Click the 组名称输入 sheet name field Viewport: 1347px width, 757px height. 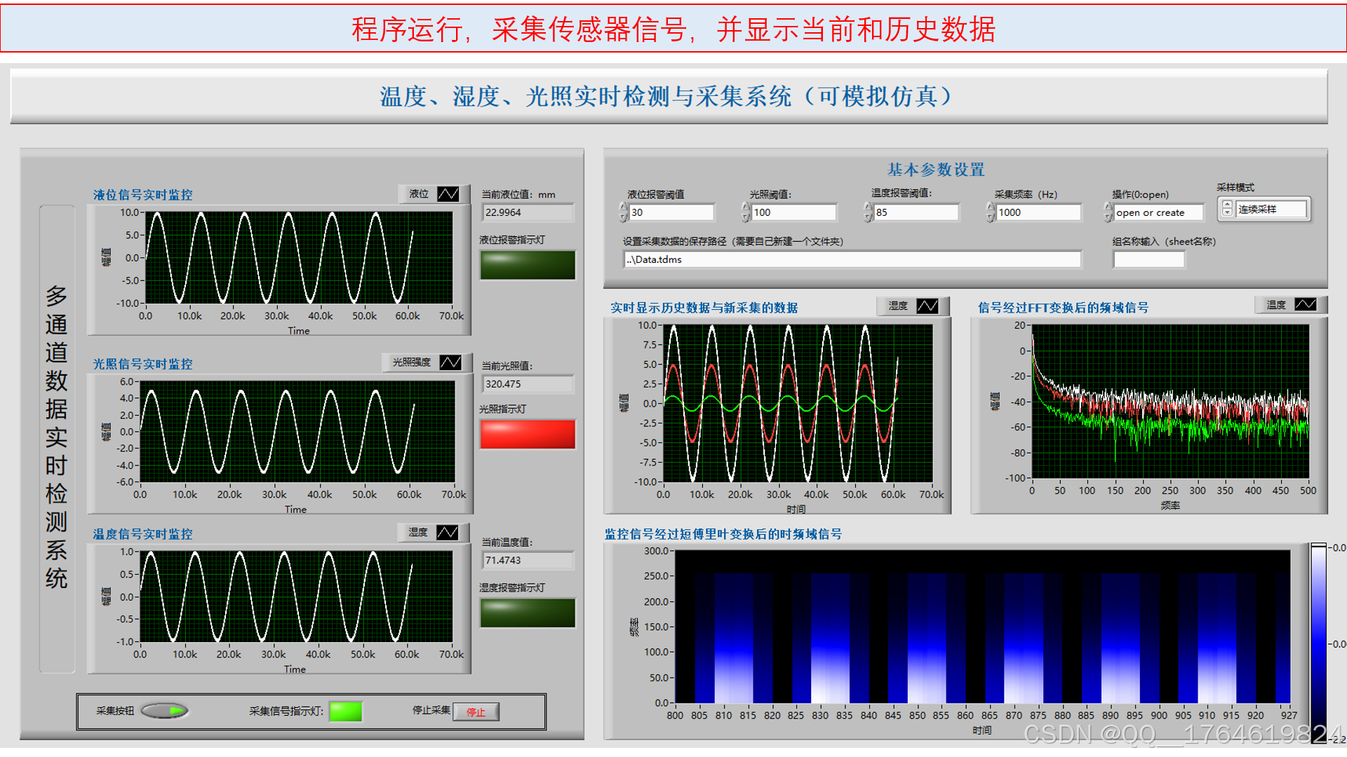point(1148,259)
